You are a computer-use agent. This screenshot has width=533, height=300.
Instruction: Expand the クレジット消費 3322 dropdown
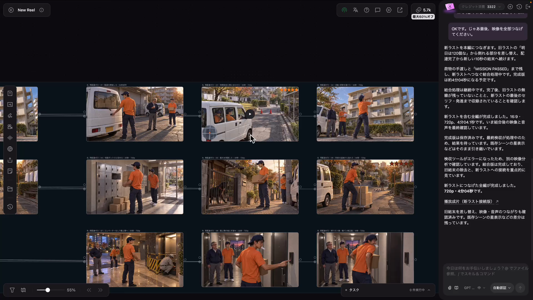point(481,7)
